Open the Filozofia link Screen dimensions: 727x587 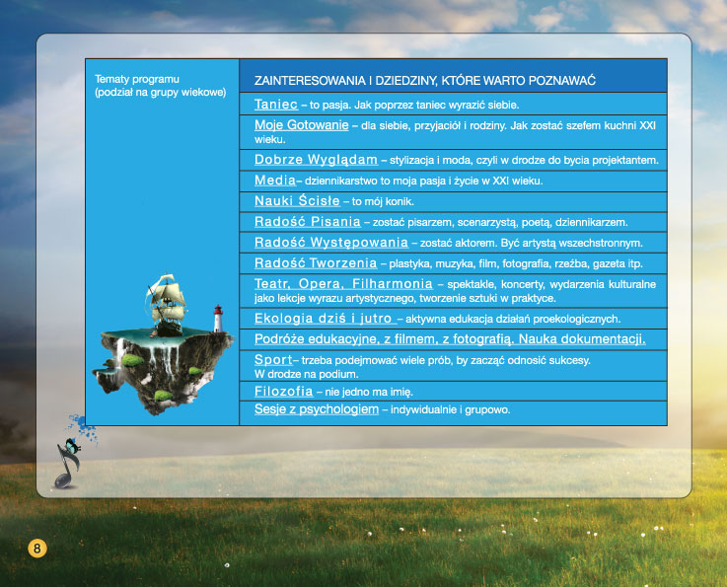(284, 392)
